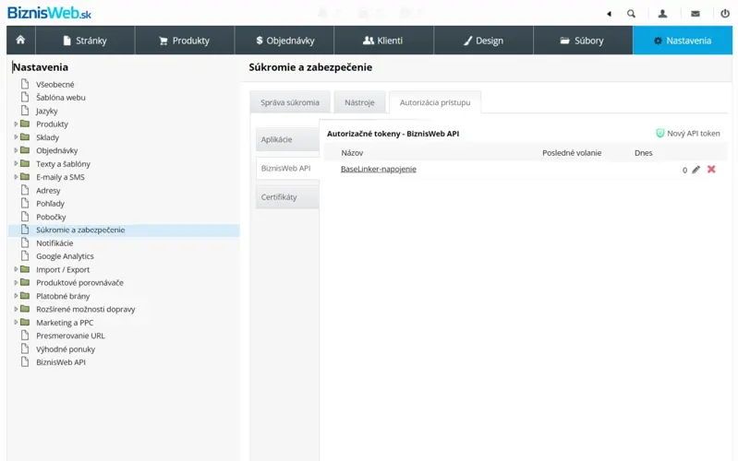Click the Dnes column header
This screenshot has width=738, height=461.
point(644,153)
